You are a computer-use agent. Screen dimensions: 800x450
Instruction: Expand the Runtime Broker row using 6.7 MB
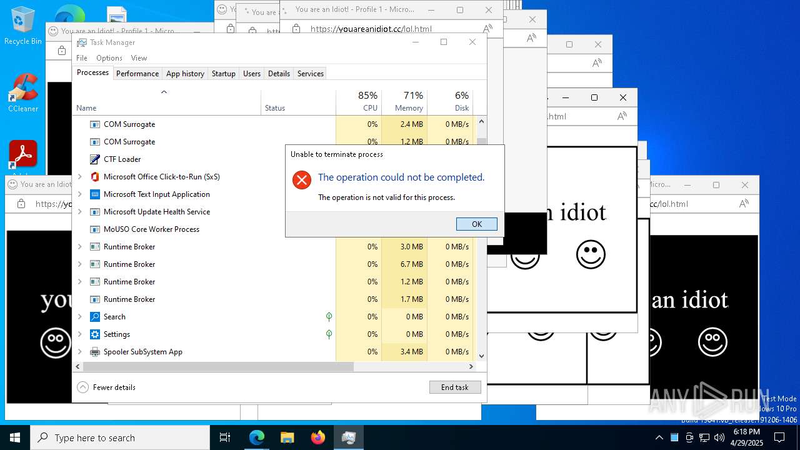[x=80, y=264]
